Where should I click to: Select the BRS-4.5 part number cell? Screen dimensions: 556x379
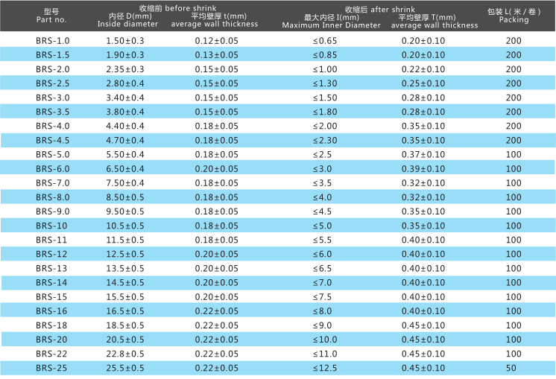pyautogui.click(x=52, y=140)
